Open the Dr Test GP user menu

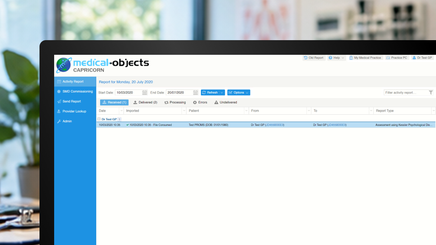click(422, 58)
